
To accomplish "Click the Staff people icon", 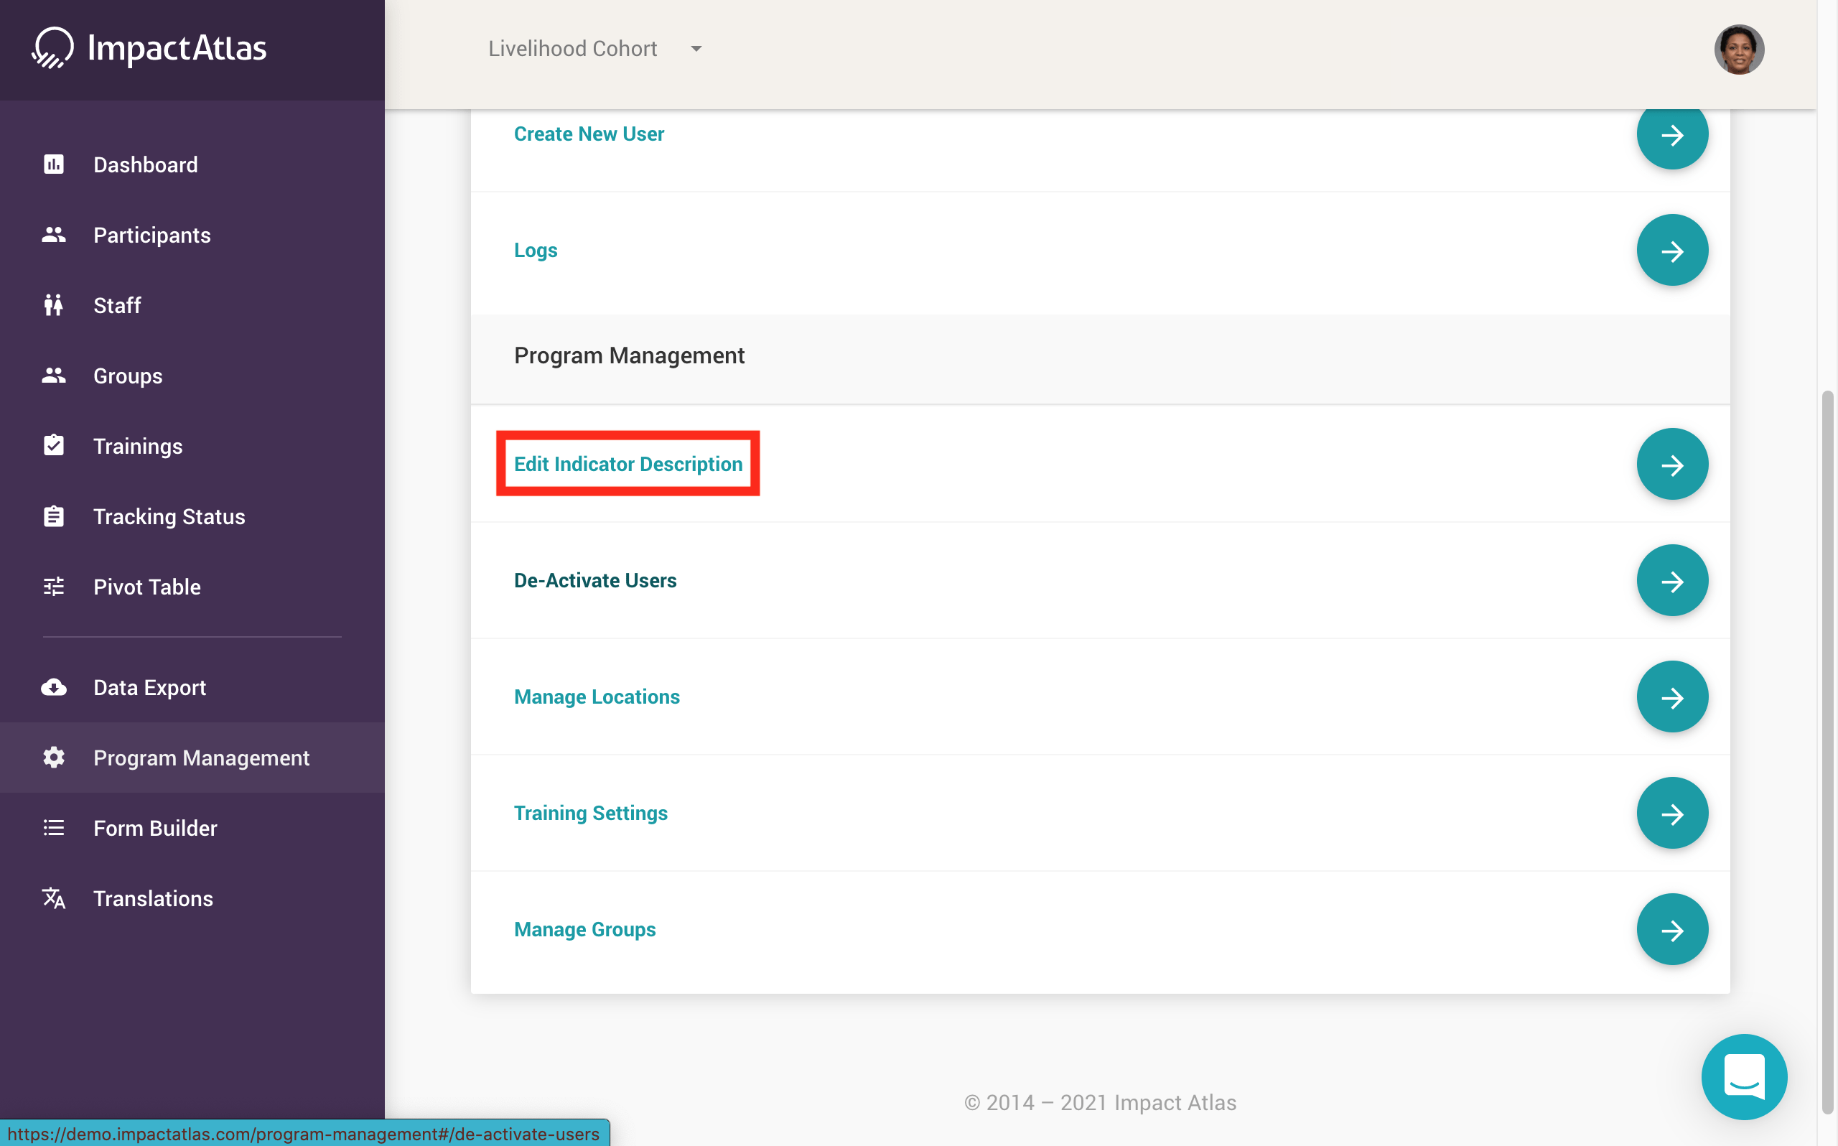I will pos(54,305).
